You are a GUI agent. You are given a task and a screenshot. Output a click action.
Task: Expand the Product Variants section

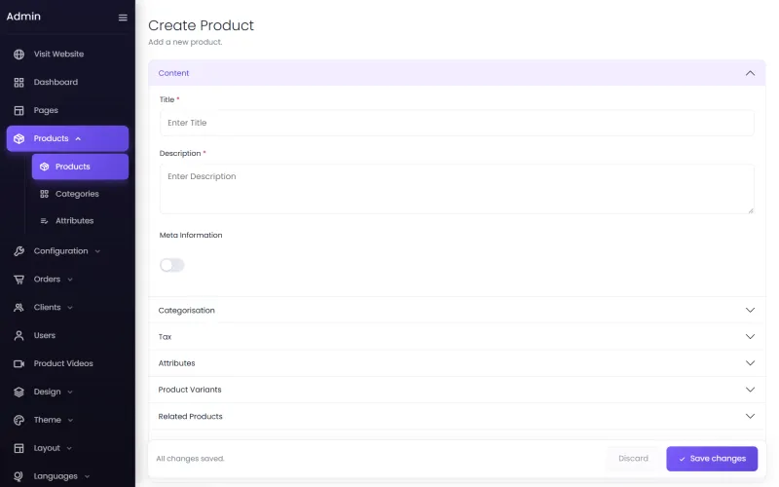(457, 390)
